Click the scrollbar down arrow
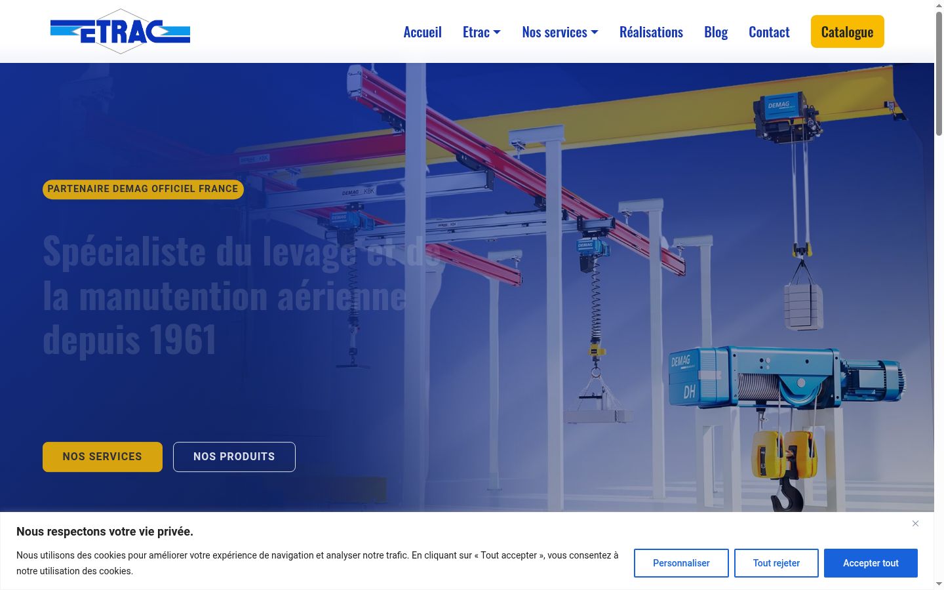944x590 pixels. coord(939,583)
